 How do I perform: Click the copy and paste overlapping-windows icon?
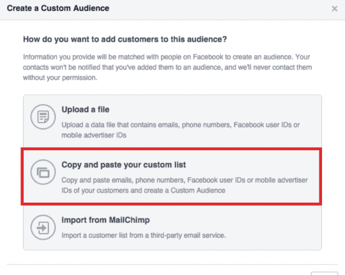(x=43, y=172)
